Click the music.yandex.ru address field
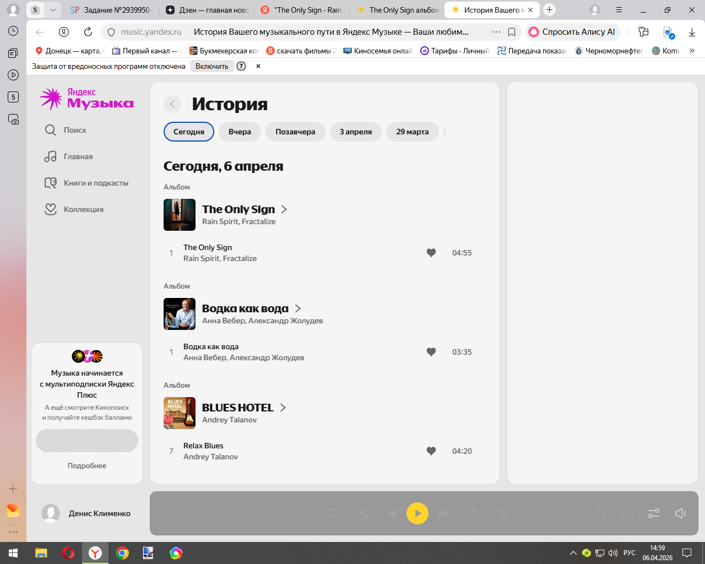The width and height of the screenshot is (705, 564). click(151, 32)
